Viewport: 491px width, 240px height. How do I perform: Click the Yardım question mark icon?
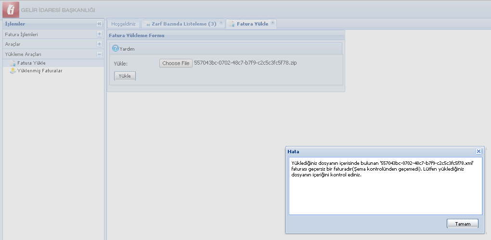116,49
